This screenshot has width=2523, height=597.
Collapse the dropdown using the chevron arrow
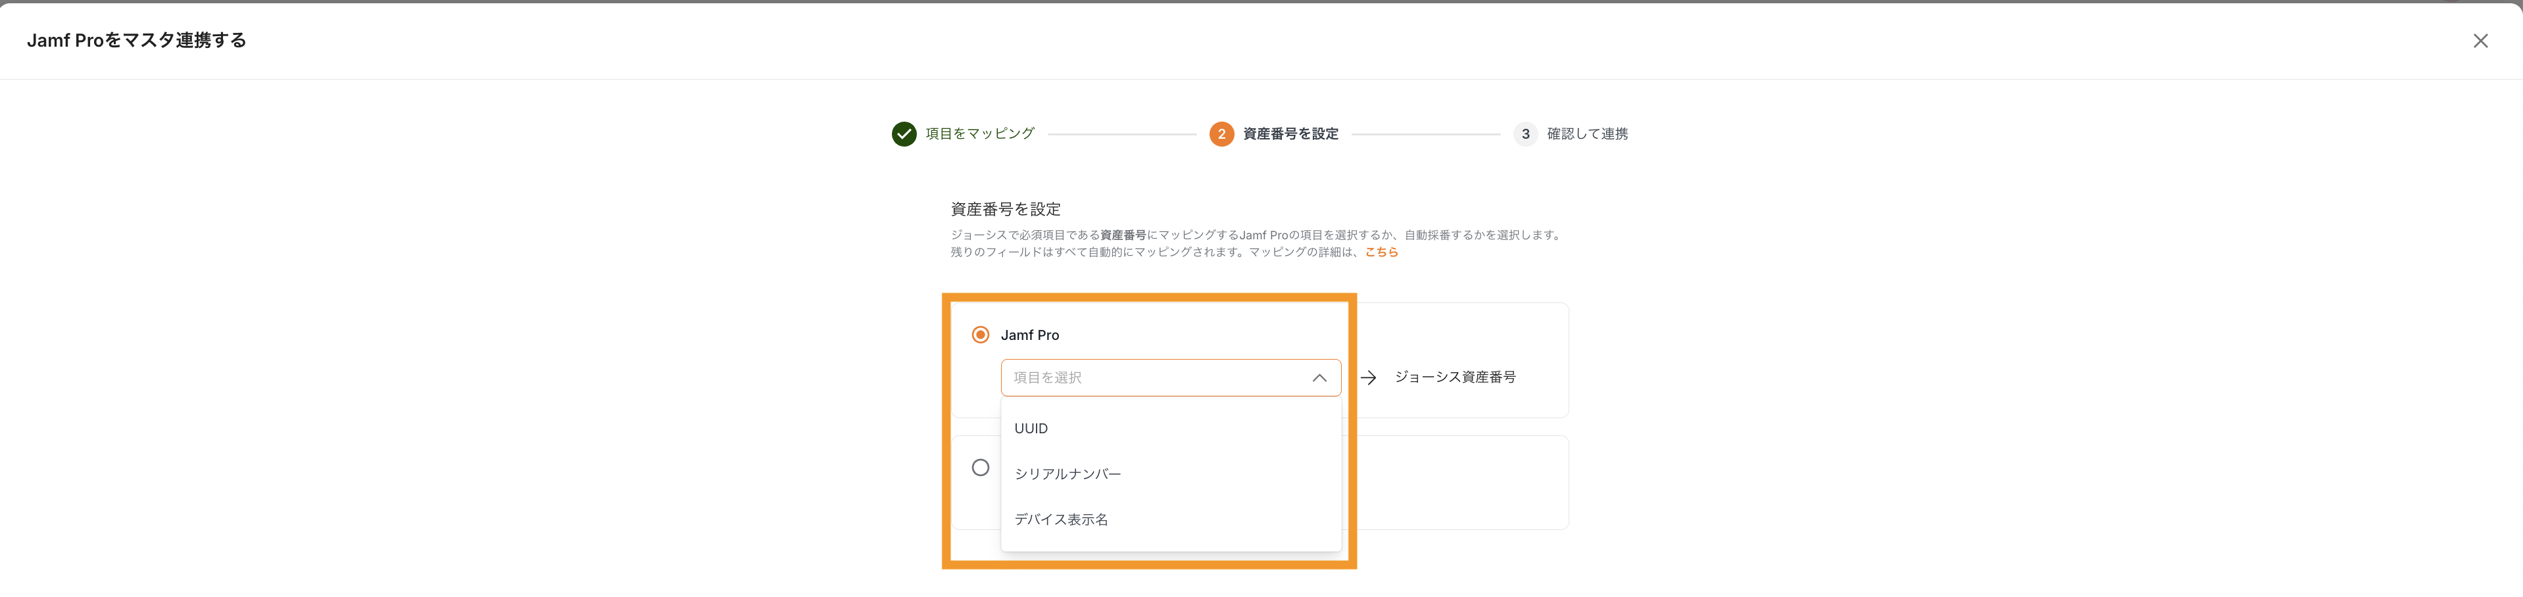click(x=1318, y=378)
